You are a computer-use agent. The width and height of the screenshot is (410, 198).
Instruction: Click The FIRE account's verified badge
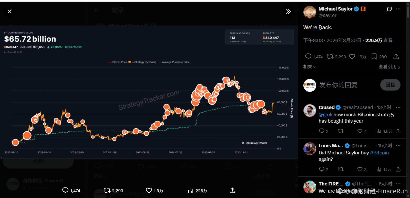click(x=348, y=184)
